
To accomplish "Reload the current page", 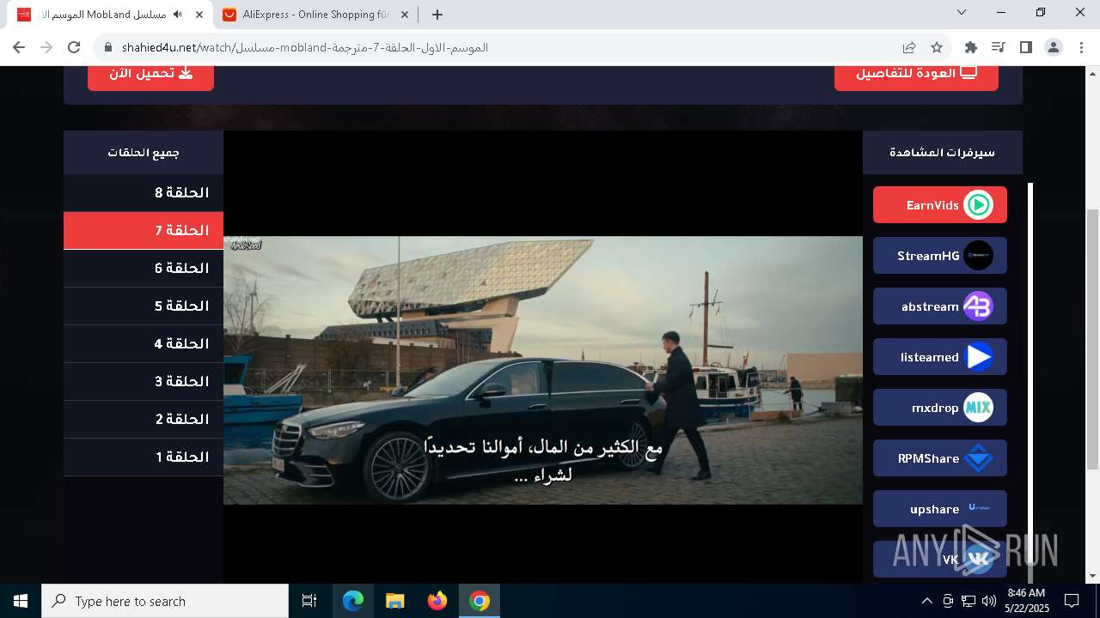I will pos(74,47).
